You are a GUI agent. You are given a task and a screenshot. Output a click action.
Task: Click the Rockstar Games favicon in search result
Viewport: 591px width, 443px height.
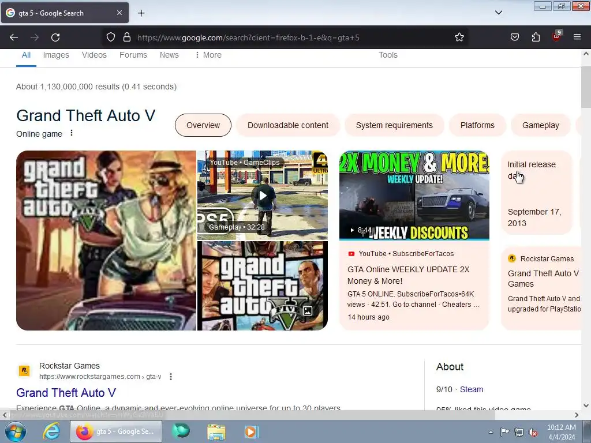coord(24,371)
